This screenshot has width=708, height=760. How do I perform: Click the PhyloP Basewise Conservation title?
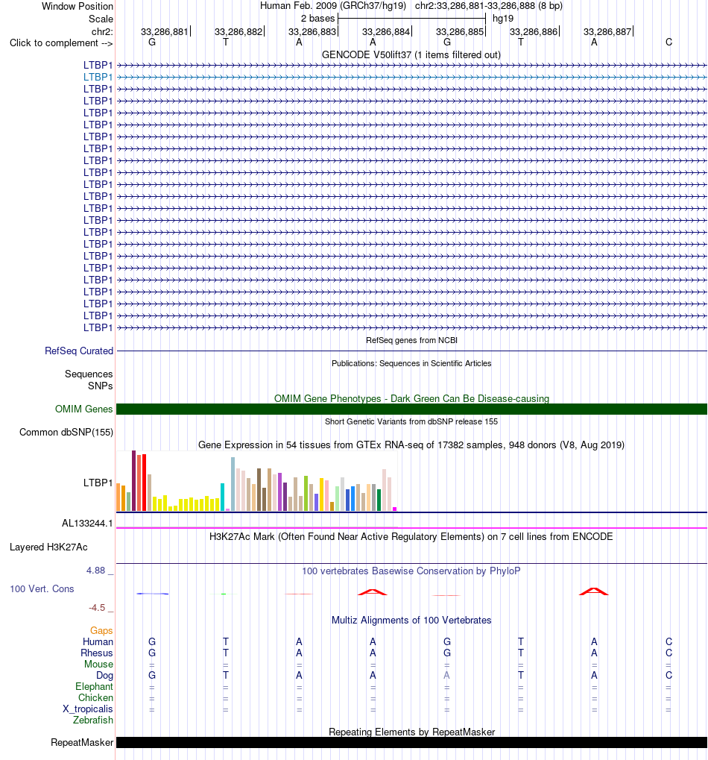[411, 571]
